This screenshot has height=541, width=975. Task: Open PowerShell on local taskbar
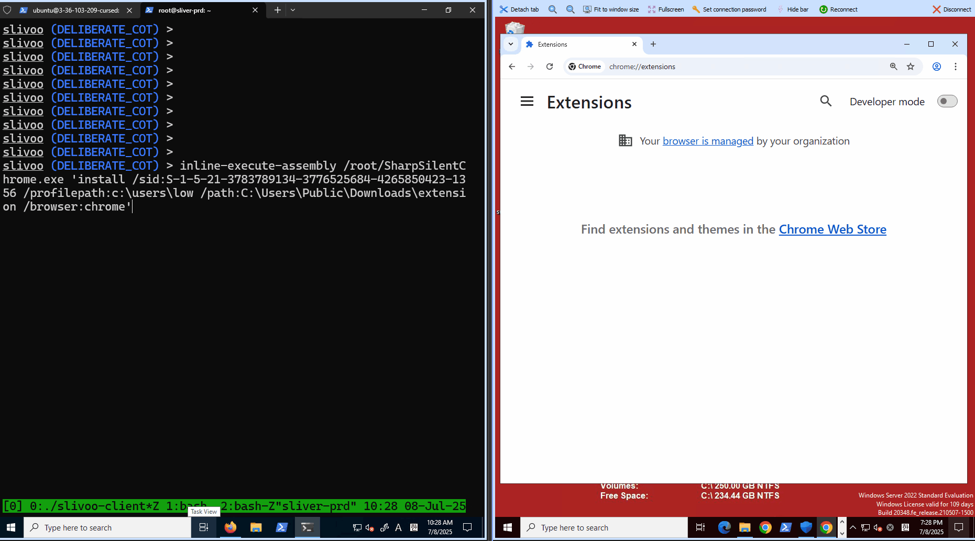click(281, 527)
